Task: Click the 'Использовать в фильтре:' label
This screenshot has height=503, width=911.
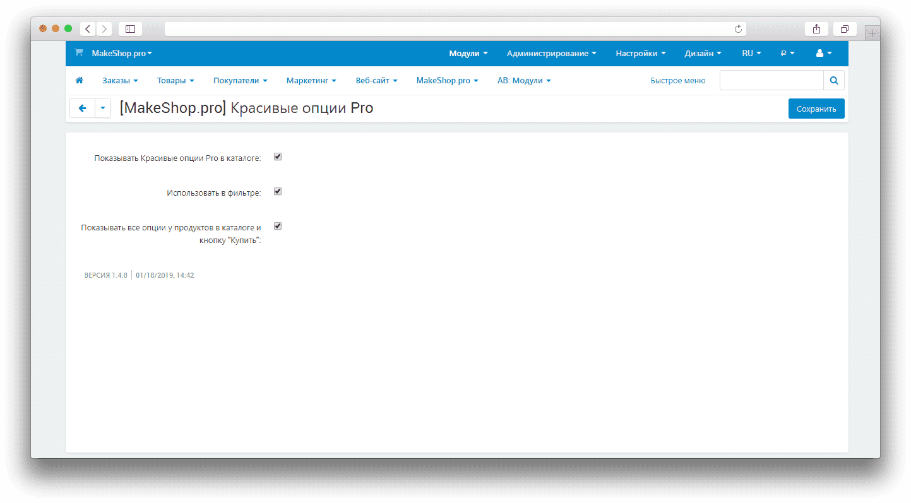Action: (x=214, y=192)
